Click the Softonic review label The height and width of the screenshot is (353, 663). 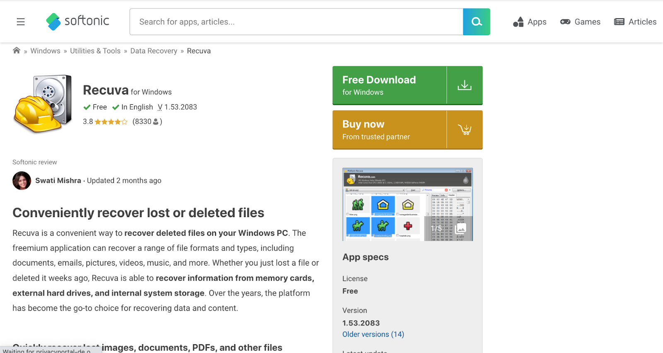(35, 162)
